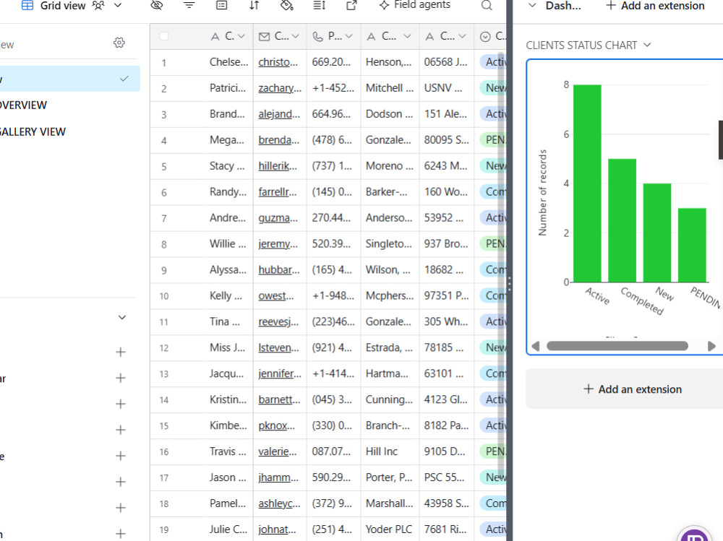Click the fourth plus icon in sidebar
The width and height of the screenshot is (723, 541).
click(120, 430)
